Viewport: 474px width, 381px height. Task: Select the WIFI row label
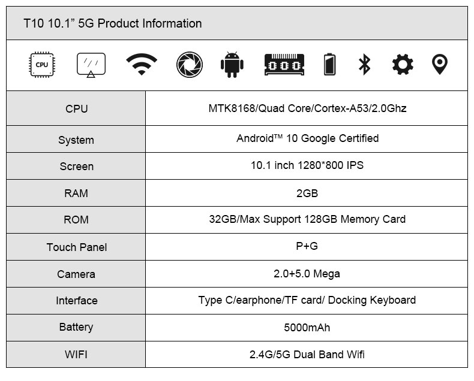pyautogui.click(x=76, y=355)
